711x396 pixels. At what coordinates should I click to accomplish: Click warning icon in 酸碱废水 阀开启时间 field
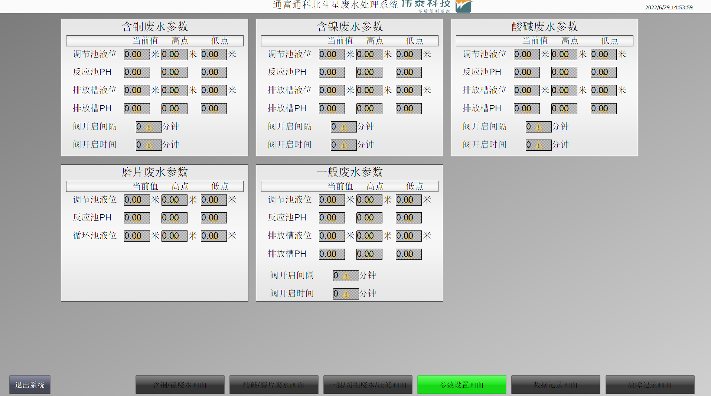click(539, 145)
